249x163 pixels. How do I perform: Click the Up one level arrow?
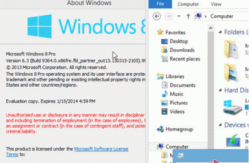pyautogui.click(x=188, y=16)
